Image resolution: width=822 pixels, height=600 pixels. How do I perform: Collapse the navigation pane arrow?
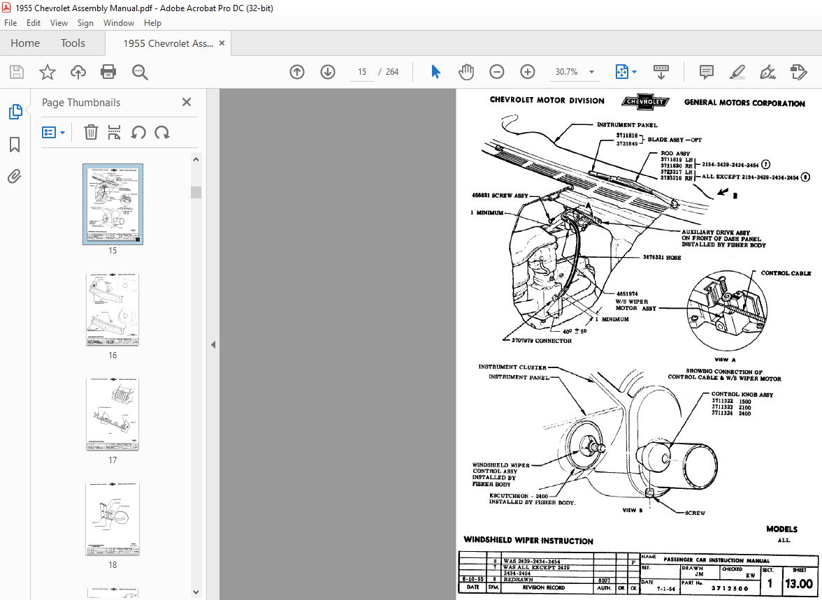click(x=213, y=345)
